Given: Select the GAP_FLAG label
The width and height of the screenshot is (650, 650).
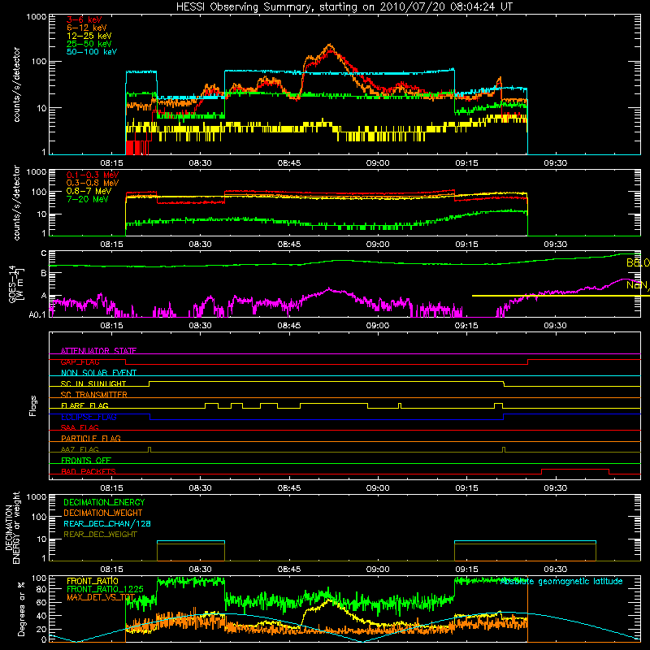Looking at the screenshot, I should tap(80, 362).
